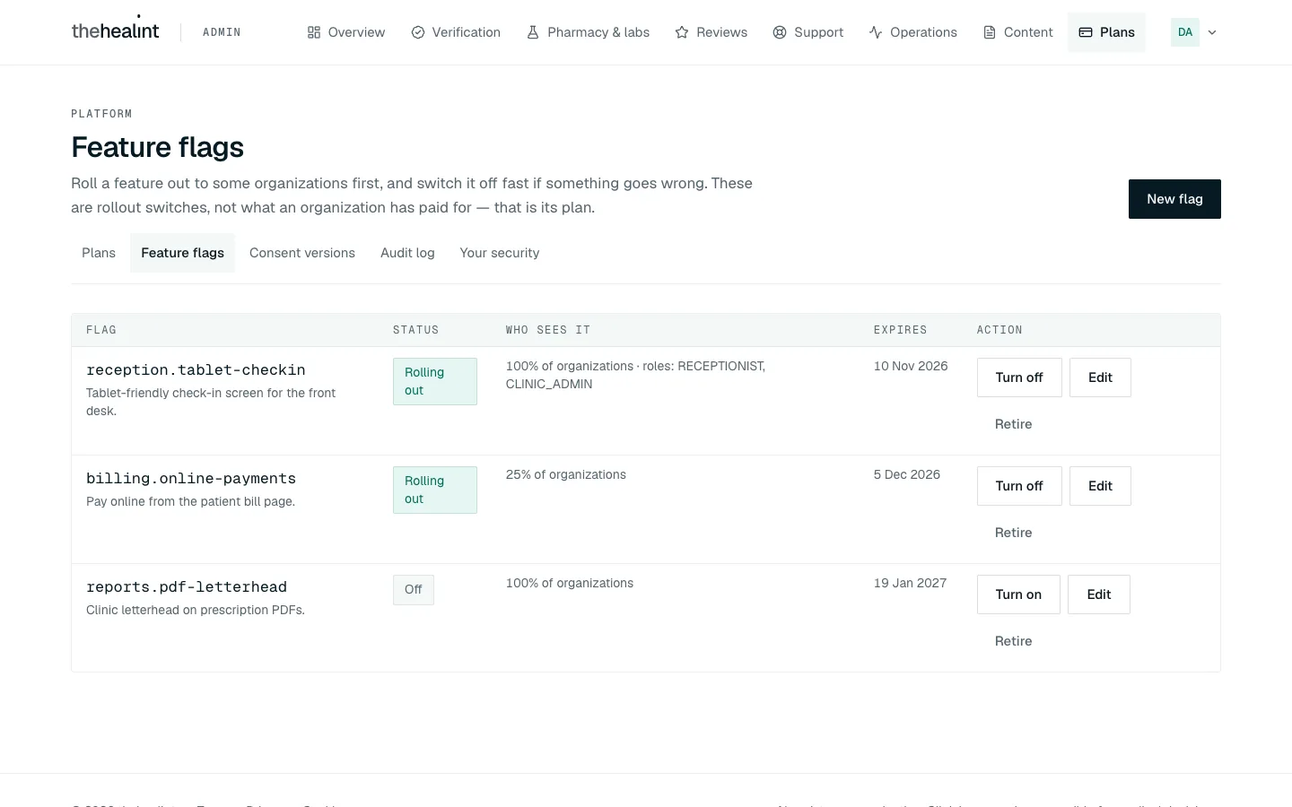Expand the account menu chevron
The height and width of the screenshot is (807, 1292).
pyautogui.click(x=1212, y=32)
